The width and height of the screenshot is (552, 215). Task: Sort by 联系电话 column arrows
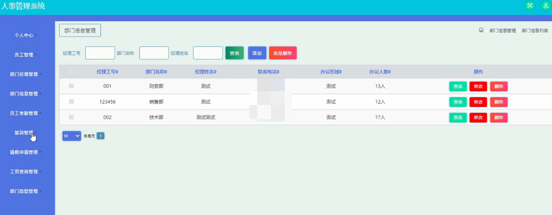click(278, 72)
